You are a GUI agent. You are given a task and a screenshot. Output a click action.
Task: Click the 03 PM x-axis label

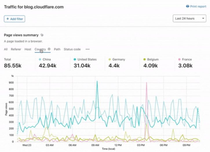click(141, 145)
